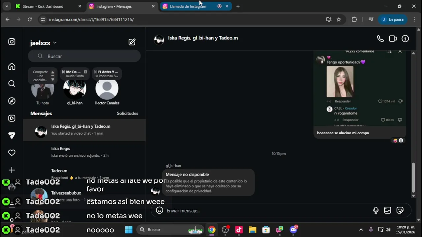Open Reels from the sidebar
Image resolution: width=422 pixels, height=237 pixels.
pos(12,118)
